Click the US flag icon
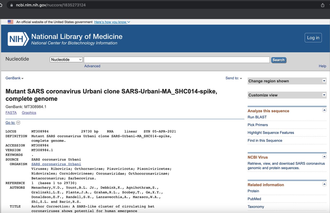This screenshot has width=330, height=213. tap(10, 22)
